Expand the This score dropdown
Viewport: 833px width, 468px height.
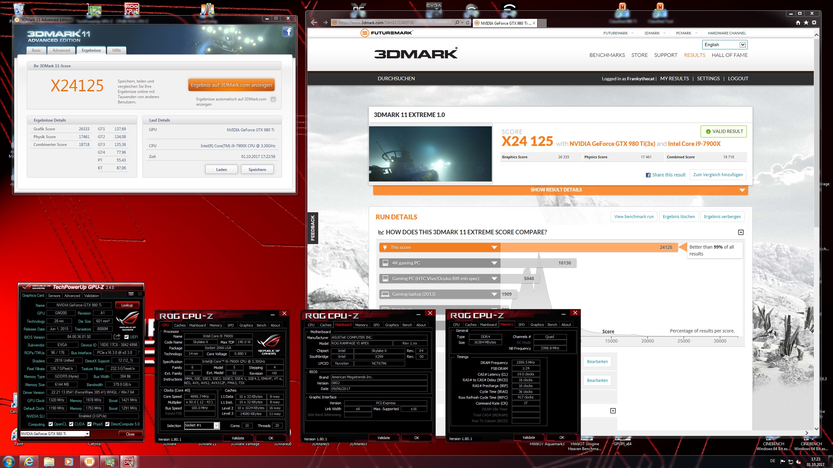[x=494, y=247]
